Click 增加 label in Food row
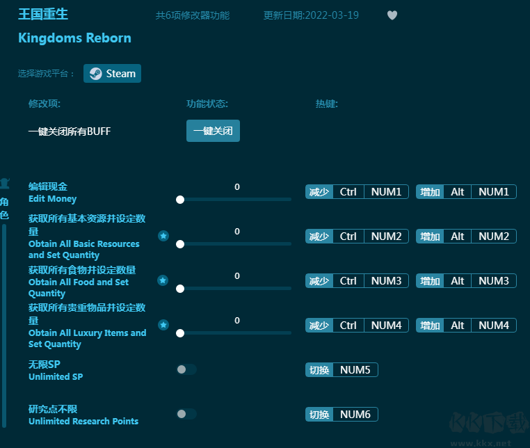The image size is (530, 448). (430, 280)
